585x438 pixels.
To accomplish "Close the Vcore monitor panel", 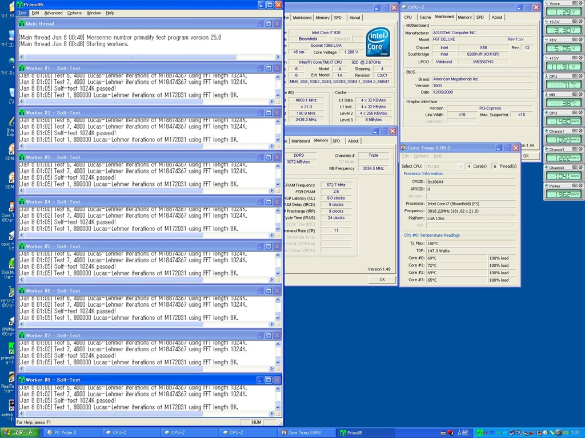I will pos(580,3).
